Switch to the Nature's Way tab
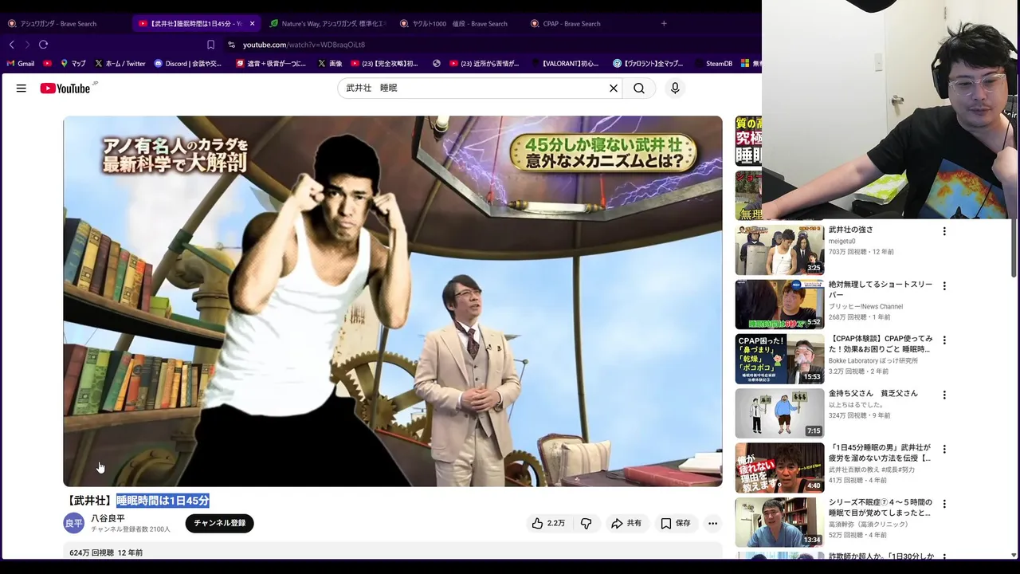The image size is (1020, 574). 327,23
